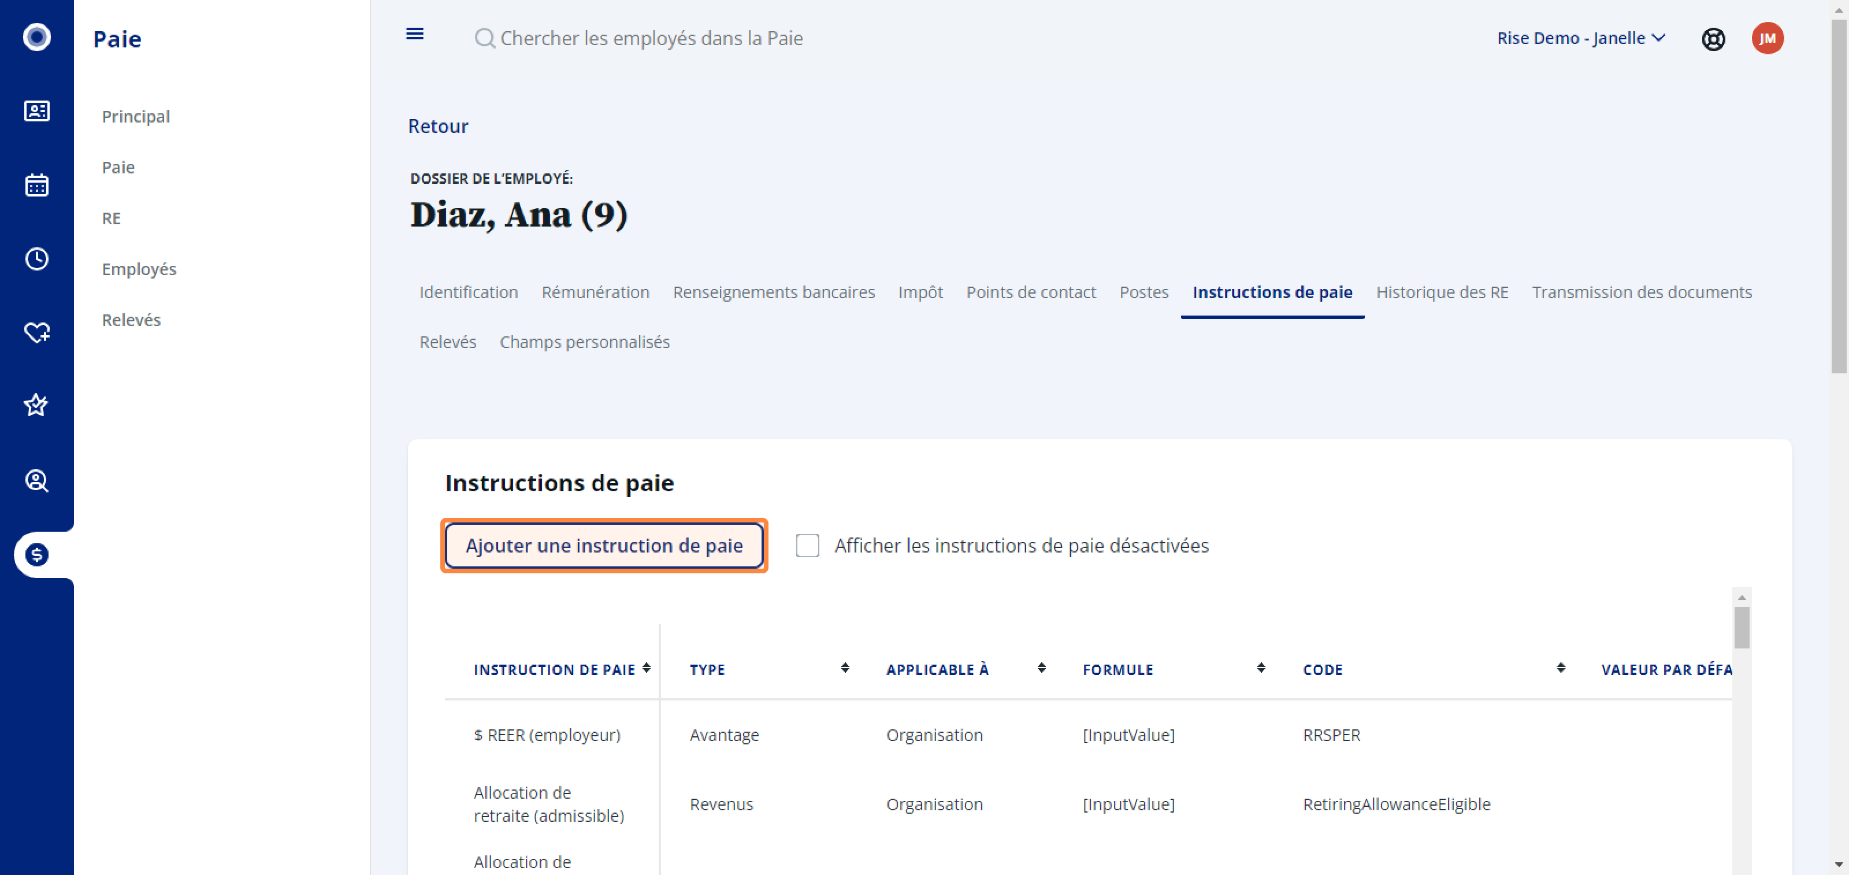Open Historique des RE tab
This screenshot has width=1849, height=875.
coord(1442,292)
